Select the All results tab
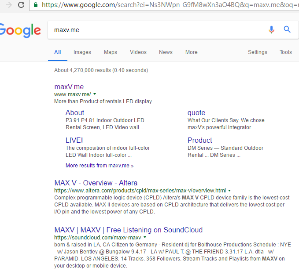The image size is (299, 275). click(58, 52)
